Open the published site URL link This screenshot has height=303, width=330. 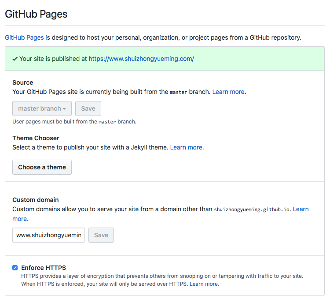click(141, 59)
